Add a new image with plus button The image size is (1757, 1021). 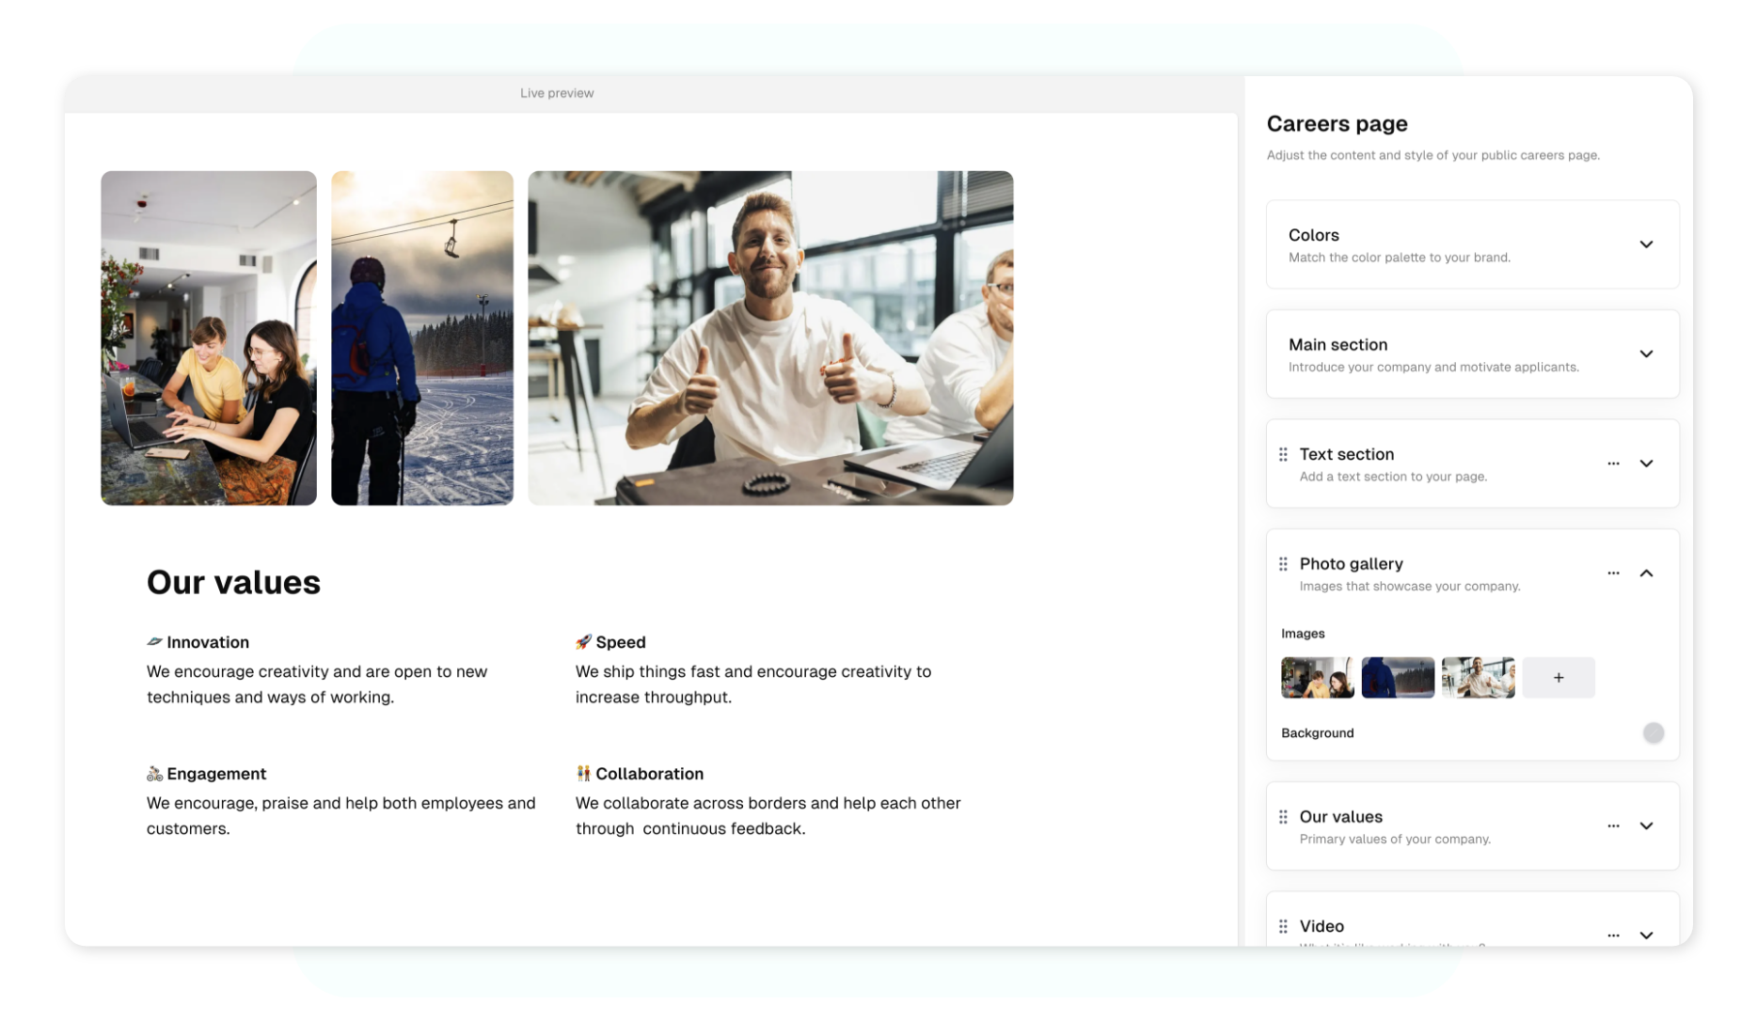[x=1559, y=678]
